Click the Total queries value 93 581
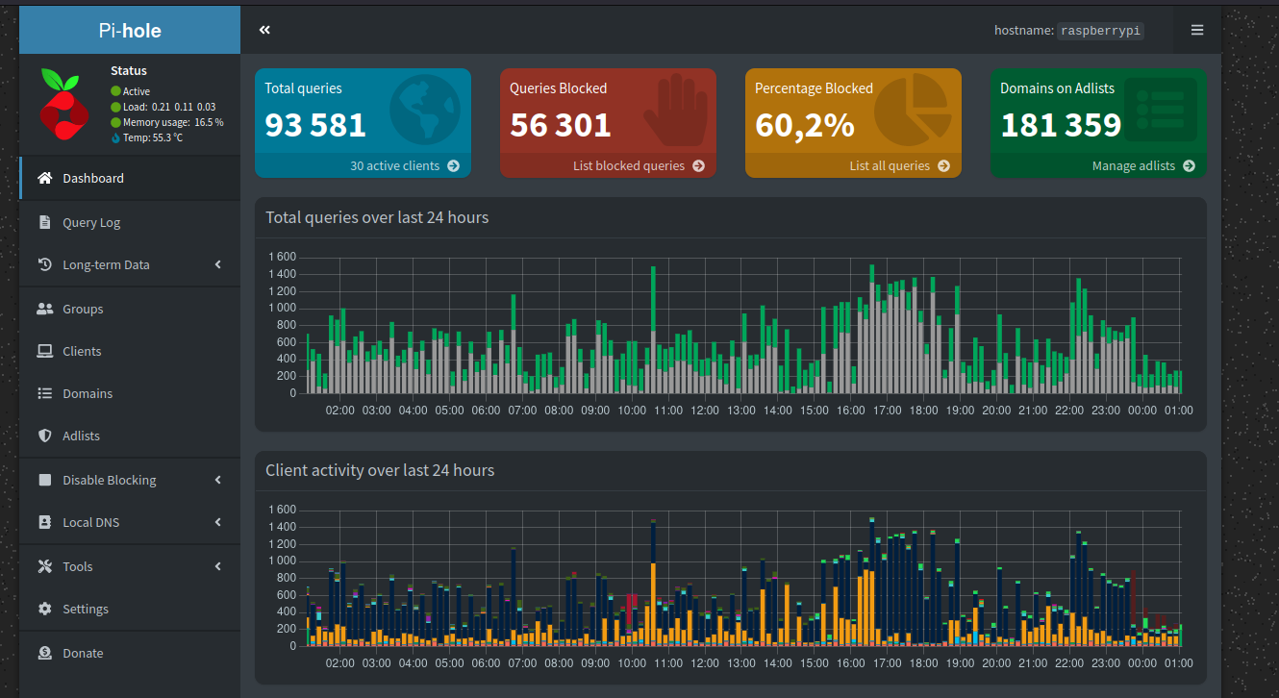Image resolution: width=1279 pixels, height=698 pixels. pyautogui.click(x=315, y=125)
